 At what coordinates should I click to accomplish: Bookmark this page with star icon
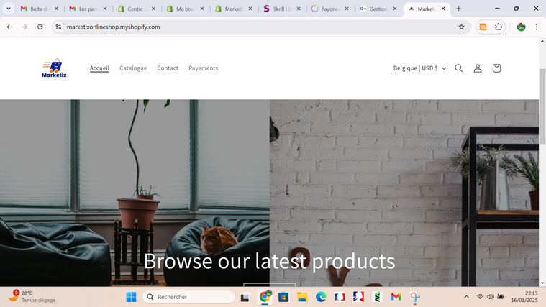pos(461,27)
